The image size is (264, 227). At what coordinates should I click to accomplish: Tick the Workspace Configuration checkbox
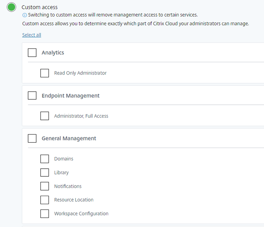click(45, 214)
